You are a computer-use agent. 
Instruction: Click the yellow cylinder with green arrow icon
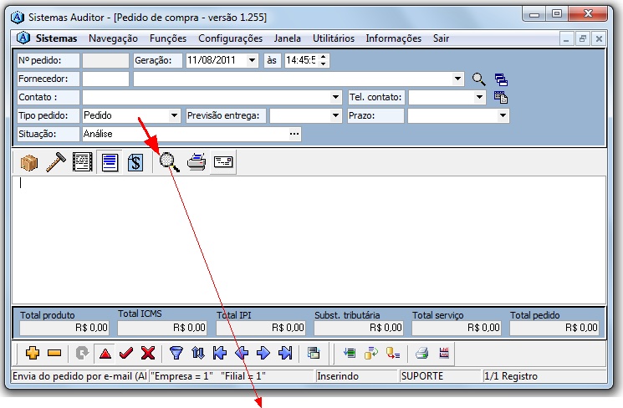pyautogui.click(x=371, y=353)
